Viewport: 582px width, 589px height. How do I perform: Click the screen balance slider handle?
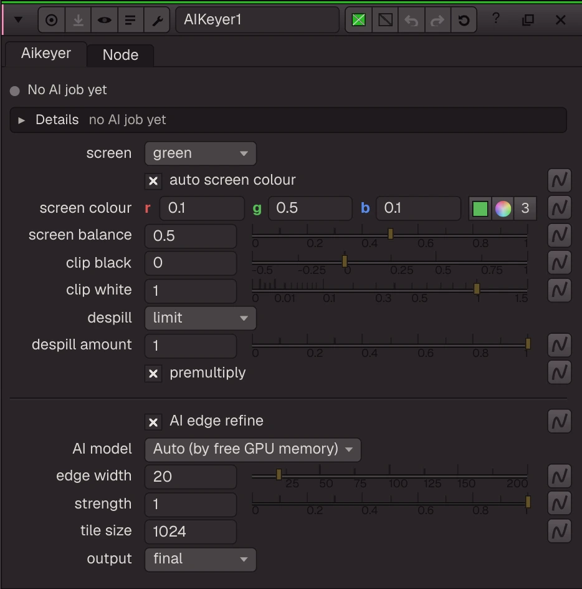click(x=390, y=234)
